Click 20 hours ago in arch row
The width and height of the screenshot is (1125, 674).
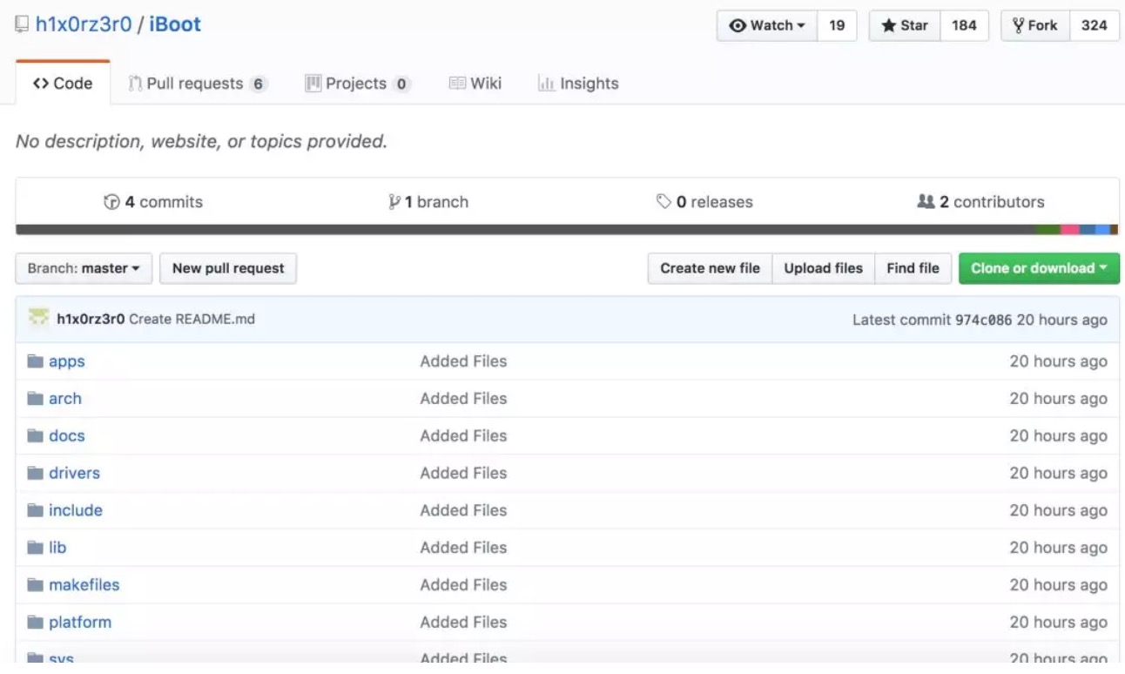click(x=1058, y=399)
